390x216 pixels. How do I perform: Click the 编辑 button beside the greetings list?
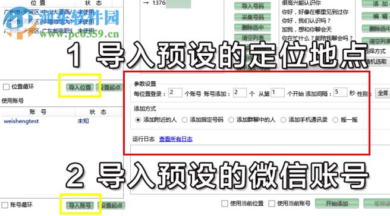pos(376,17)
